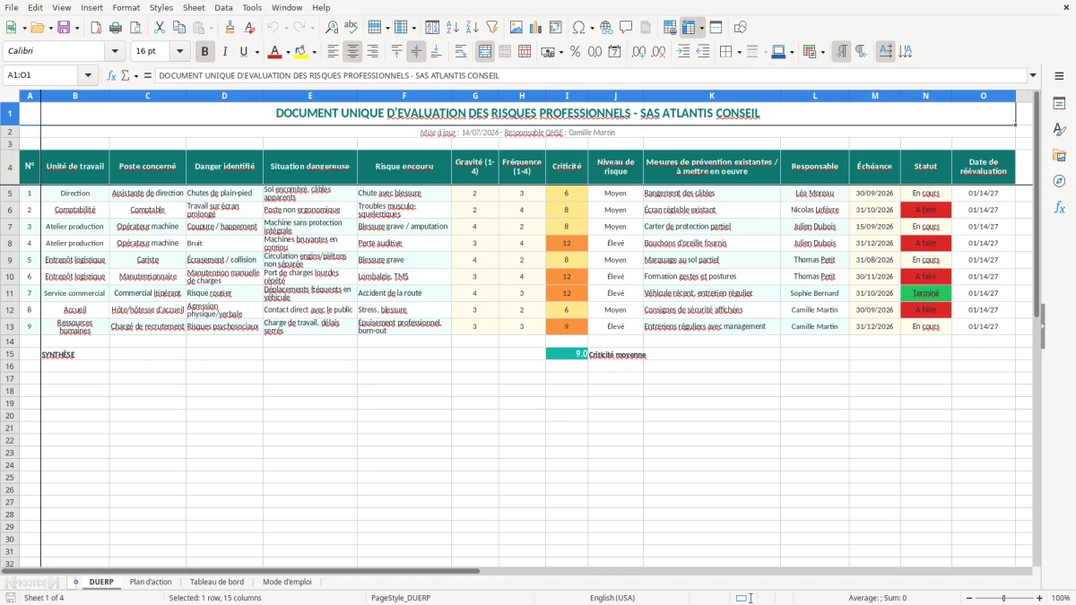Expand Background Color dropdown arrow
The image size is (1076, 605).
315,52
